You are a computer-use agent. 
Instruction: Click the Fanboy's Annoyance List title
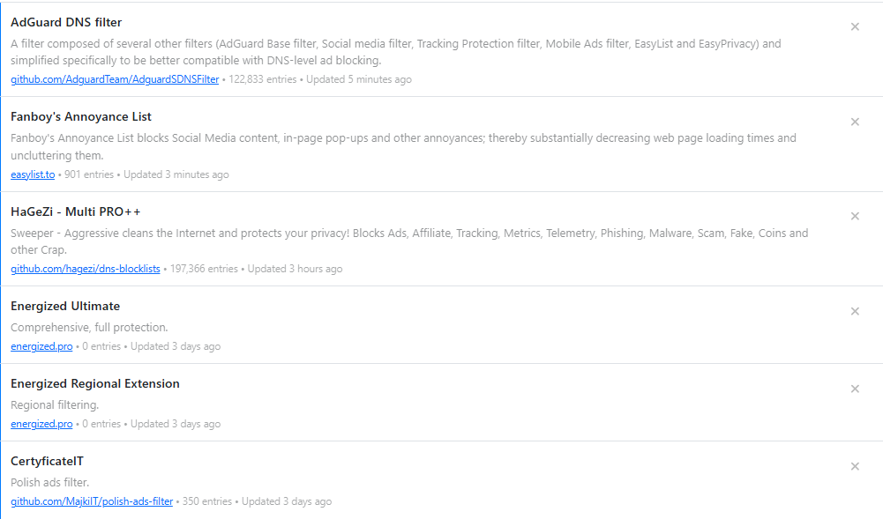[81, 116]
